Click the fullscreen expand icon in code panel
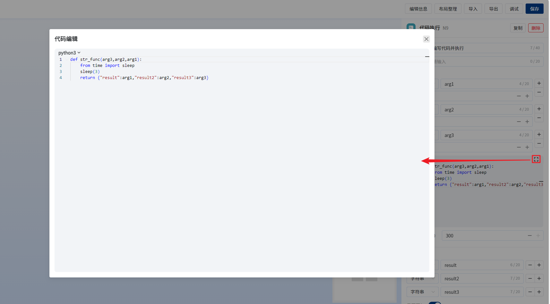Screen dimensions: 550x304 coord(536,159)
